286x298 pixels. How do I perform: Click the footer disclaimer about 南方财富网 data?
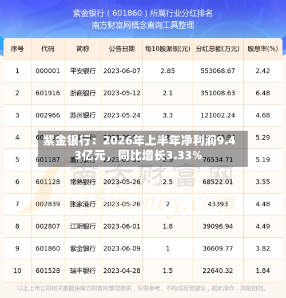pos(141,288)
